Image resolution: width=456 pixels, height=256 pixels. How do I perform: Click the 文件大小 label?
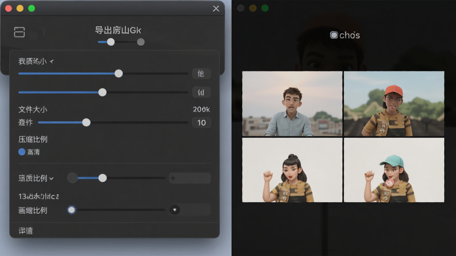click(x=33, y=109)
